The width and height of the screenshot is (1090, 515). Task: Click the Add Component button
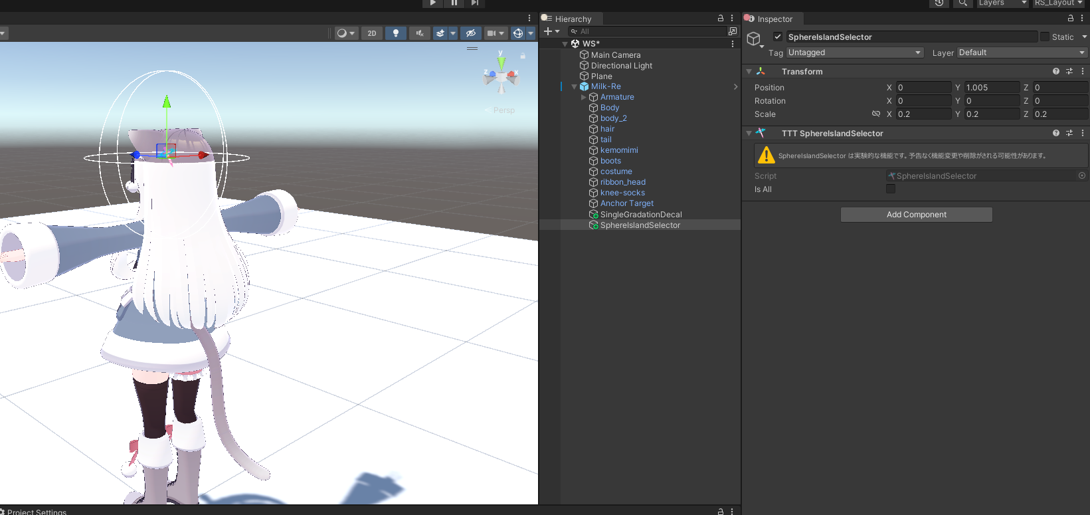(x=916, y=215)
